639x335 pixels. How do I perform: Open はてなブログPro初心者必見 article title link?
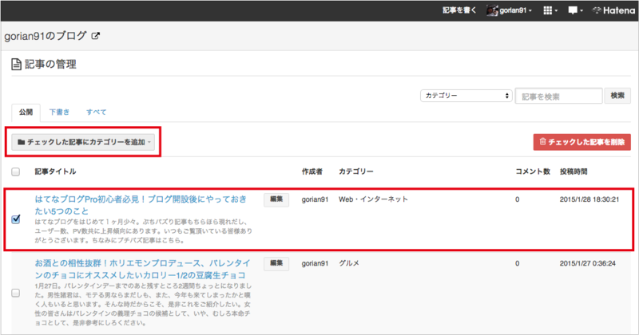click(141, 205)
